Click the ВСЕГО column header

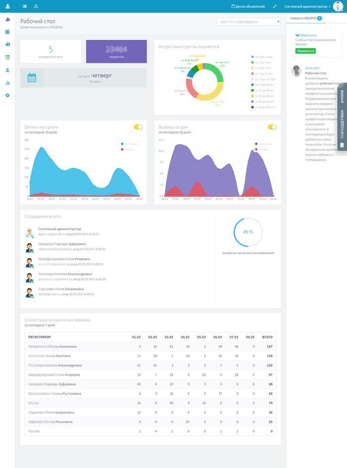click(x=267, y=337)
